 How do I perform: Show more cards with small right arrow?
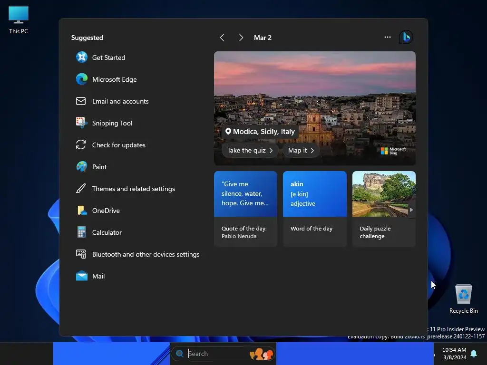click(x=411, y=210)
